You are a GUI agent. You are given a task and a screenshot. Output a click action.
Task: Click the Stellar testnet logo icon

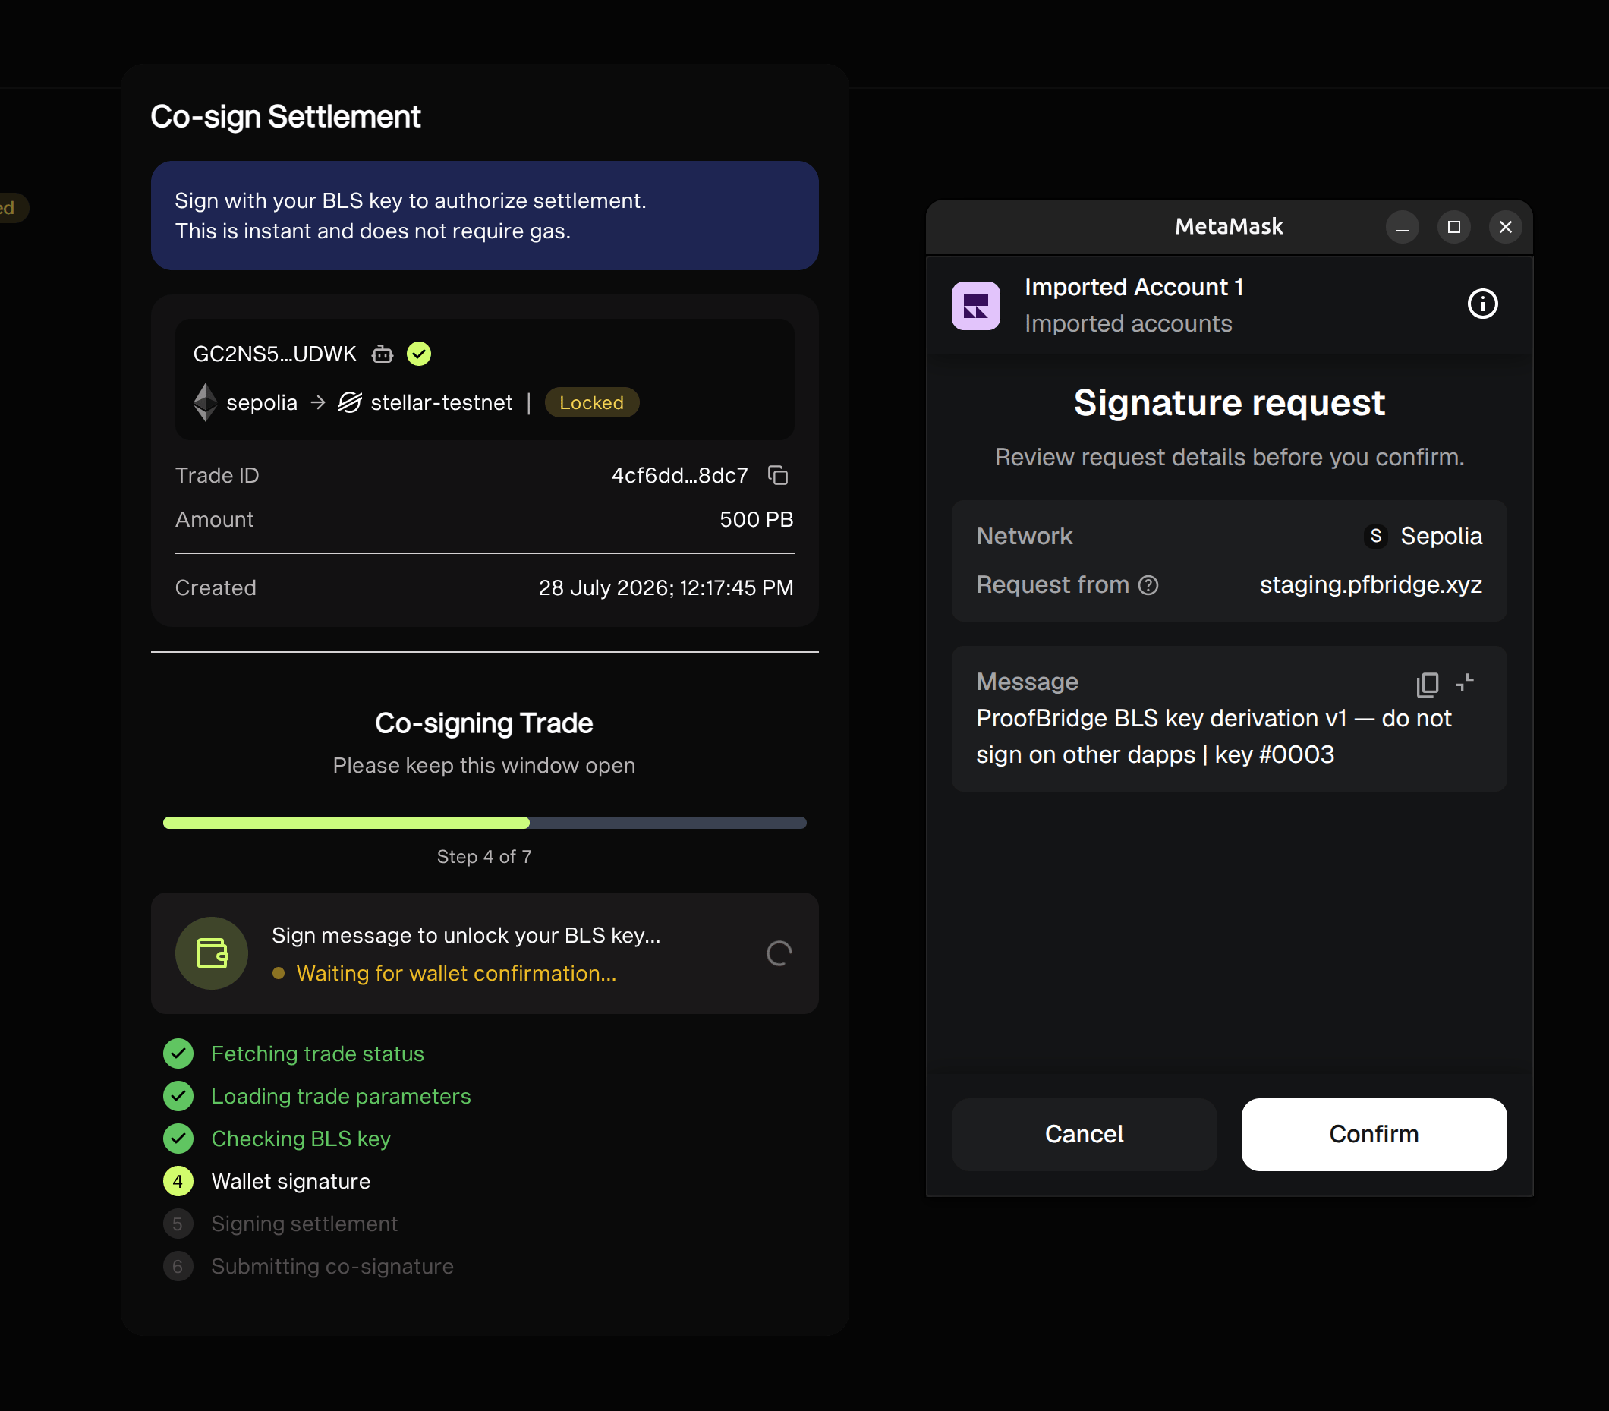(350, 402)
